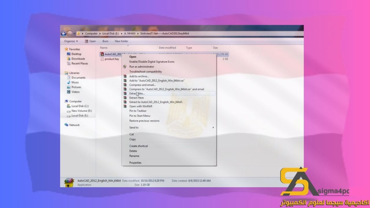Screen dimensions: 370x208
Task: Choose Run as administrator
Action: click(142, 67)
